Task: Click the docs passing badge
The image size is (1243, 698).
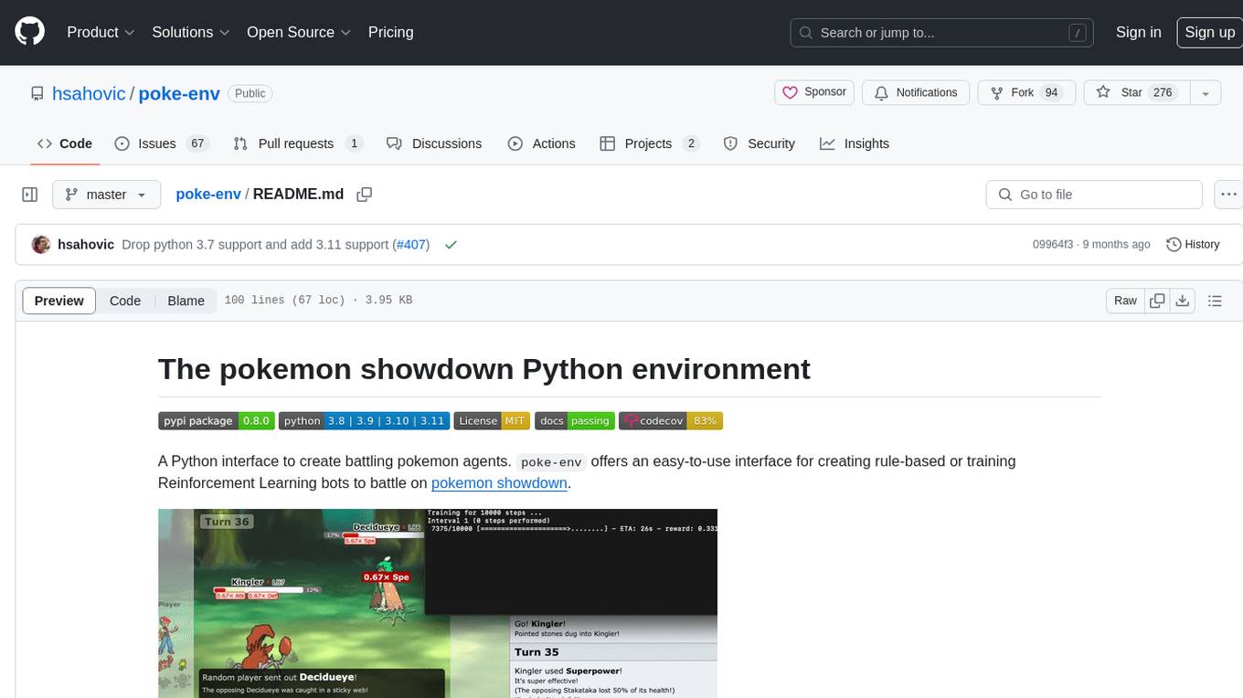Action: (x=574, y=421)
